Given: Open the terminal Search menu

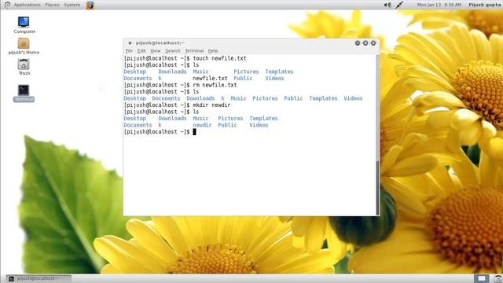Looking at the screenshot, I should click(x=173, y=50).
